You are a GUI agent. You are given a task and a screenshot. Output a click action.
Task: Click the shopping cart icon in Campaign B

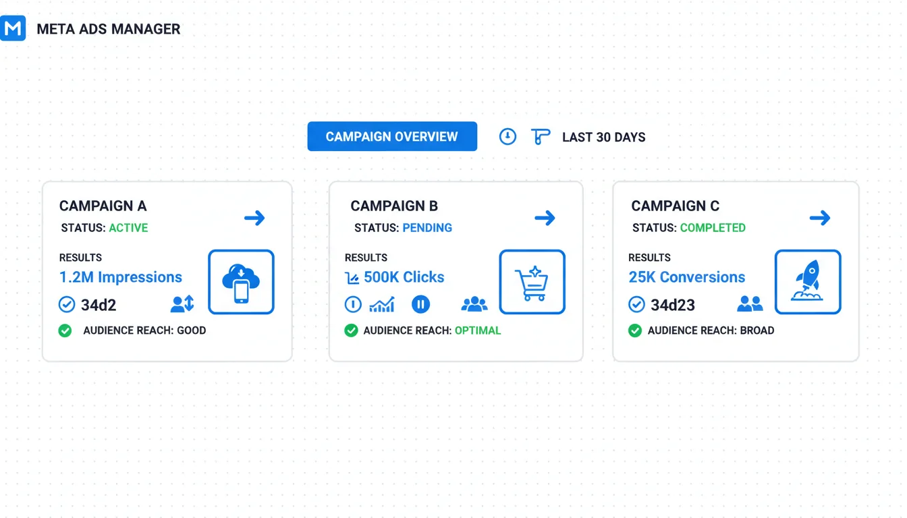pyautogui.click(x=532, y=282)
